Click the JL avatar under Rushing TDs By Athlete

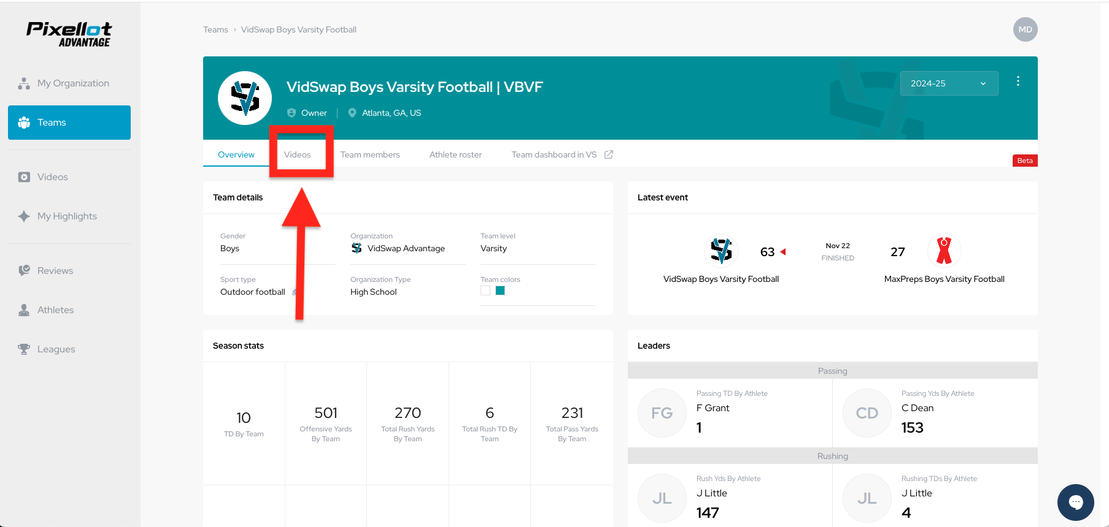pos(867,498)
